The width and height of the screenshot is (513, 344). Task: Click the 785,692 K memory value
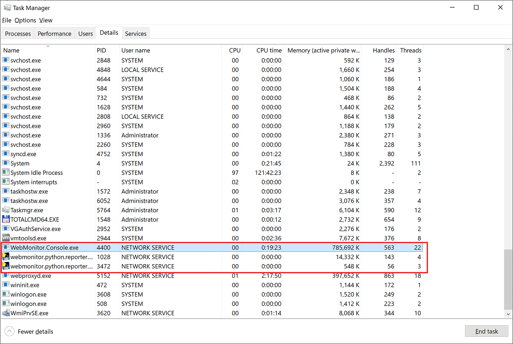(346, 248)
